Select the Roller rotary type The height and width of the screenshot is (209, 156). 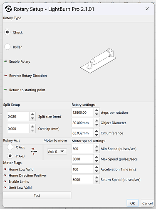[7, 47]
